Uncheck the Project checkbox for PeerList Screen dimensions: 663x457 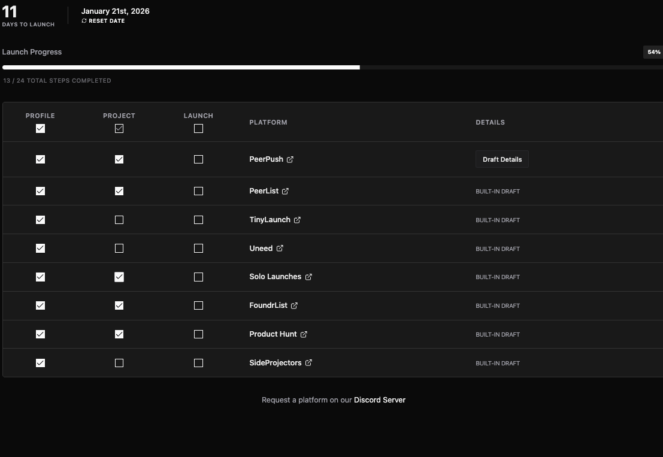point(119,191)
